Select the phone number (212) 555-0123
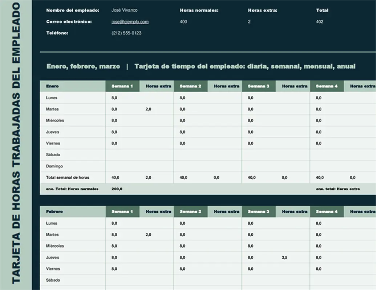This screenshot has width=377, height=290. click(126, 33)
